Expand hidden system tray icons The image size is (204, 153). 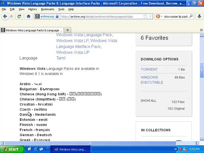[176, 149]
